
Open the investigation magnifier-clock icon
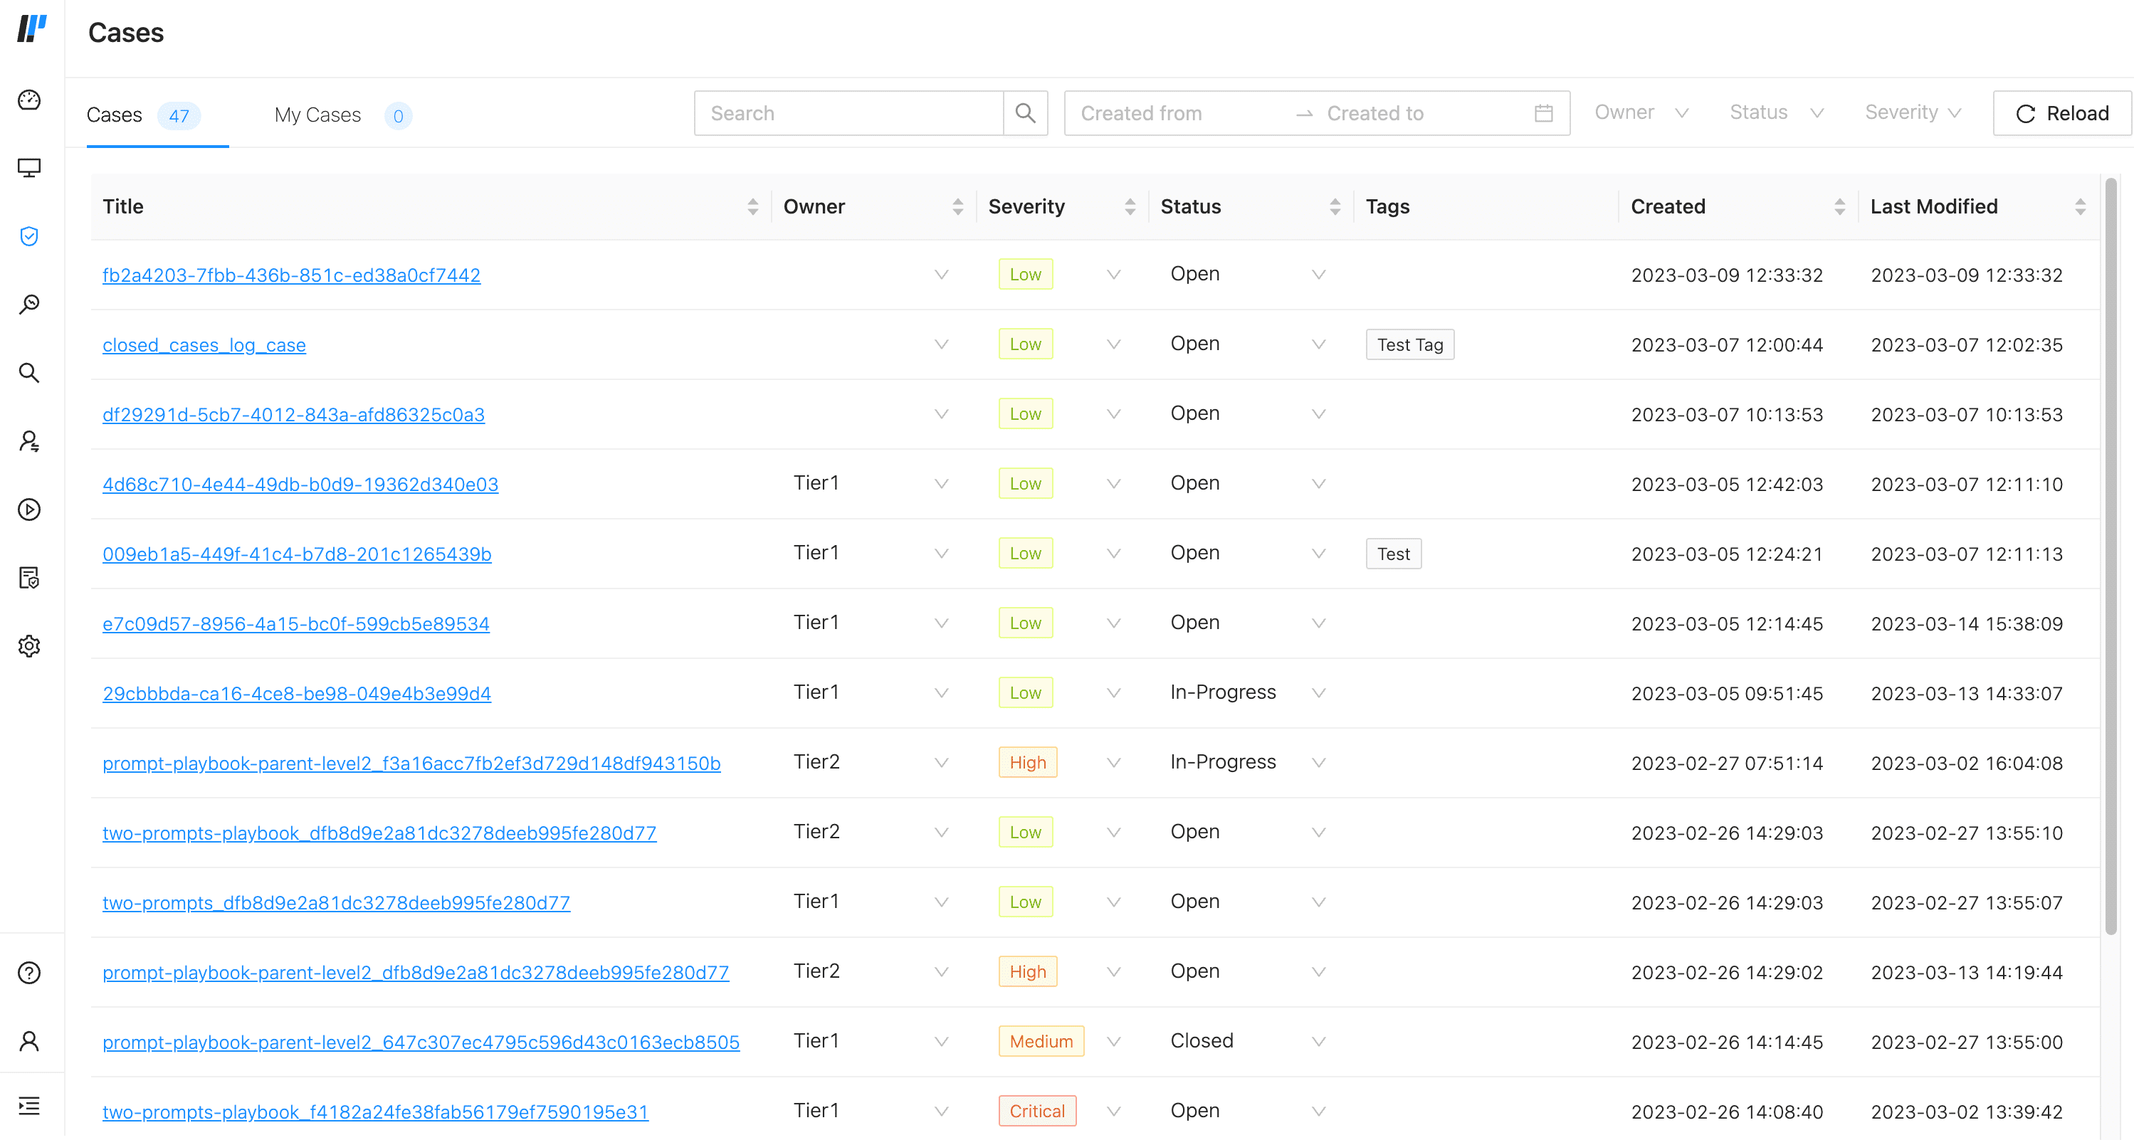30,303
